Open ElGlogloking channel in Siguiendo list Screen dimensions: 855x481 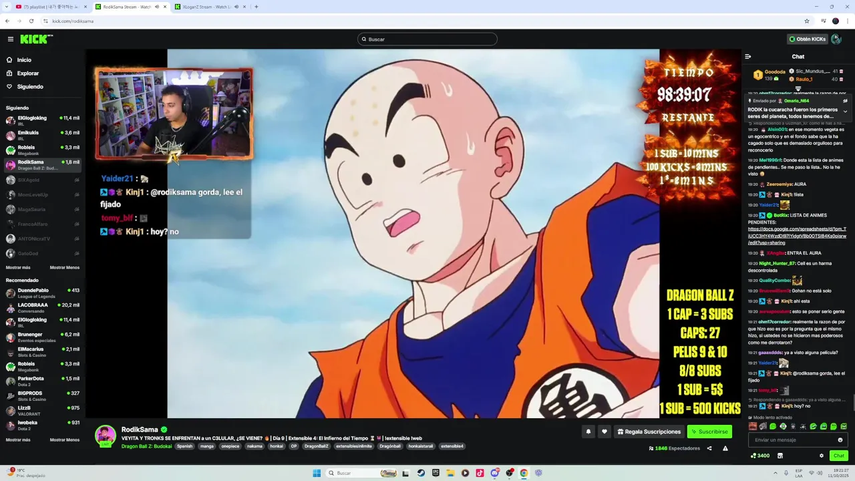click(x=43, y=120)
